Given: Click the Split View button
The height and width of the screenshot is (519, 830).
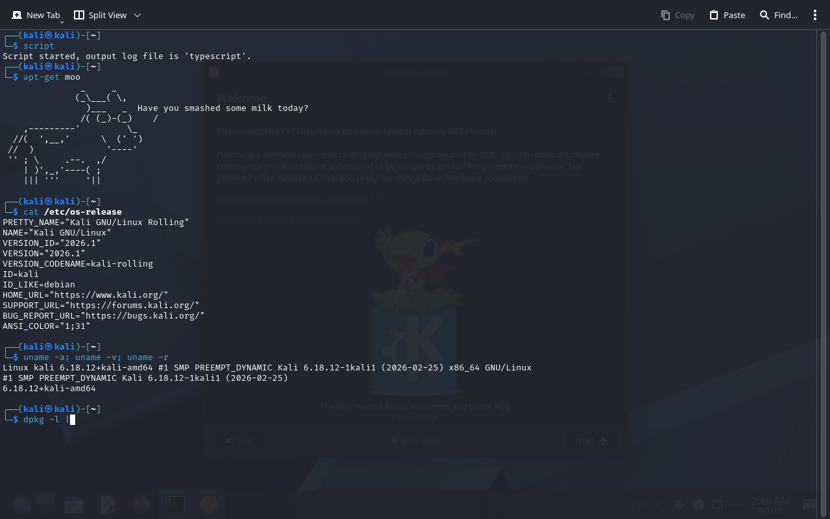Looking at the screenshot, I should coord(101,15).
